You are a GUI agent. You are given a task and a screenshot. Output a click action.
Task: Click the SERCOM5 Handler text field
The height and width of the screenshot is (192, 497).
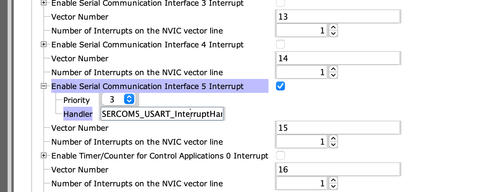(x=162, y=114)
